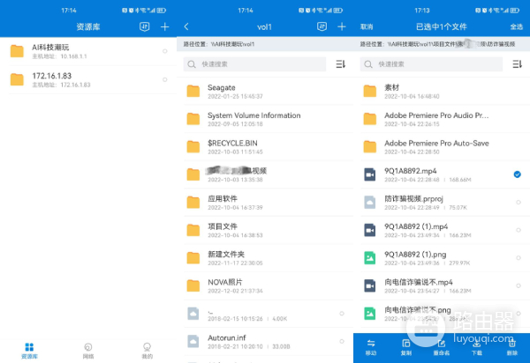Open the transfer list icon in 资源库 header
The image size is (530, 363).
coord(144,26)
